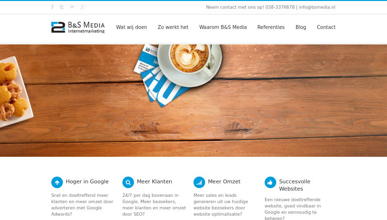Click the Meer Klanten heading
Image resolution: width=387 pixels, height=220 pixels.
(154, 181)
